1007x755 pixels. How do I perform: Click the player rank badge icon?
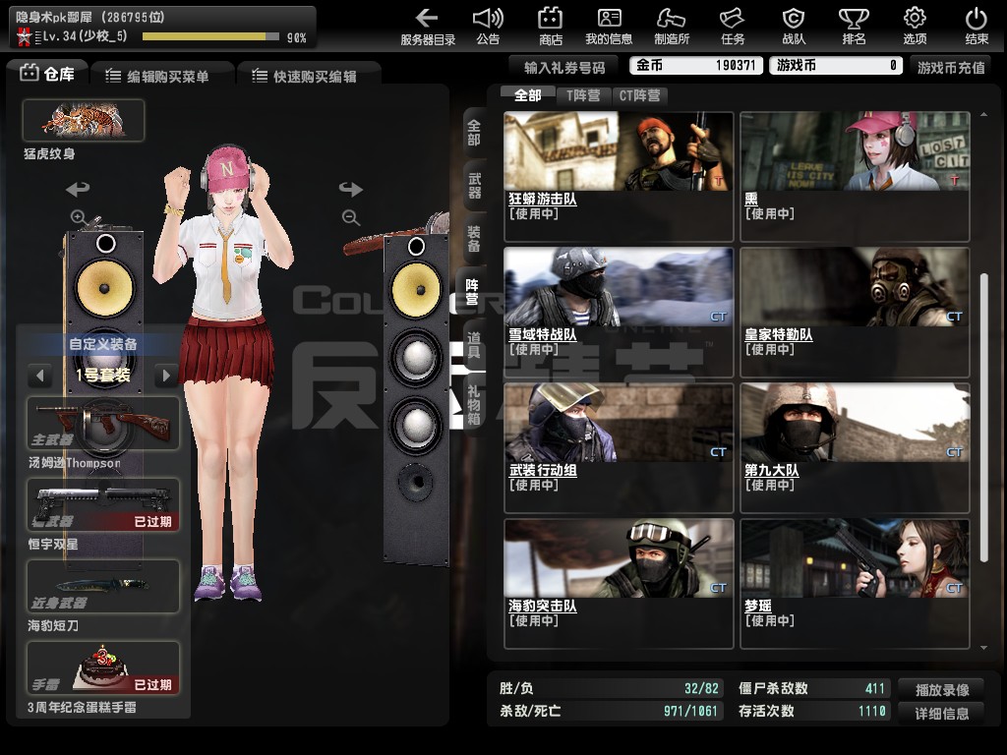[x=25, y=37]
